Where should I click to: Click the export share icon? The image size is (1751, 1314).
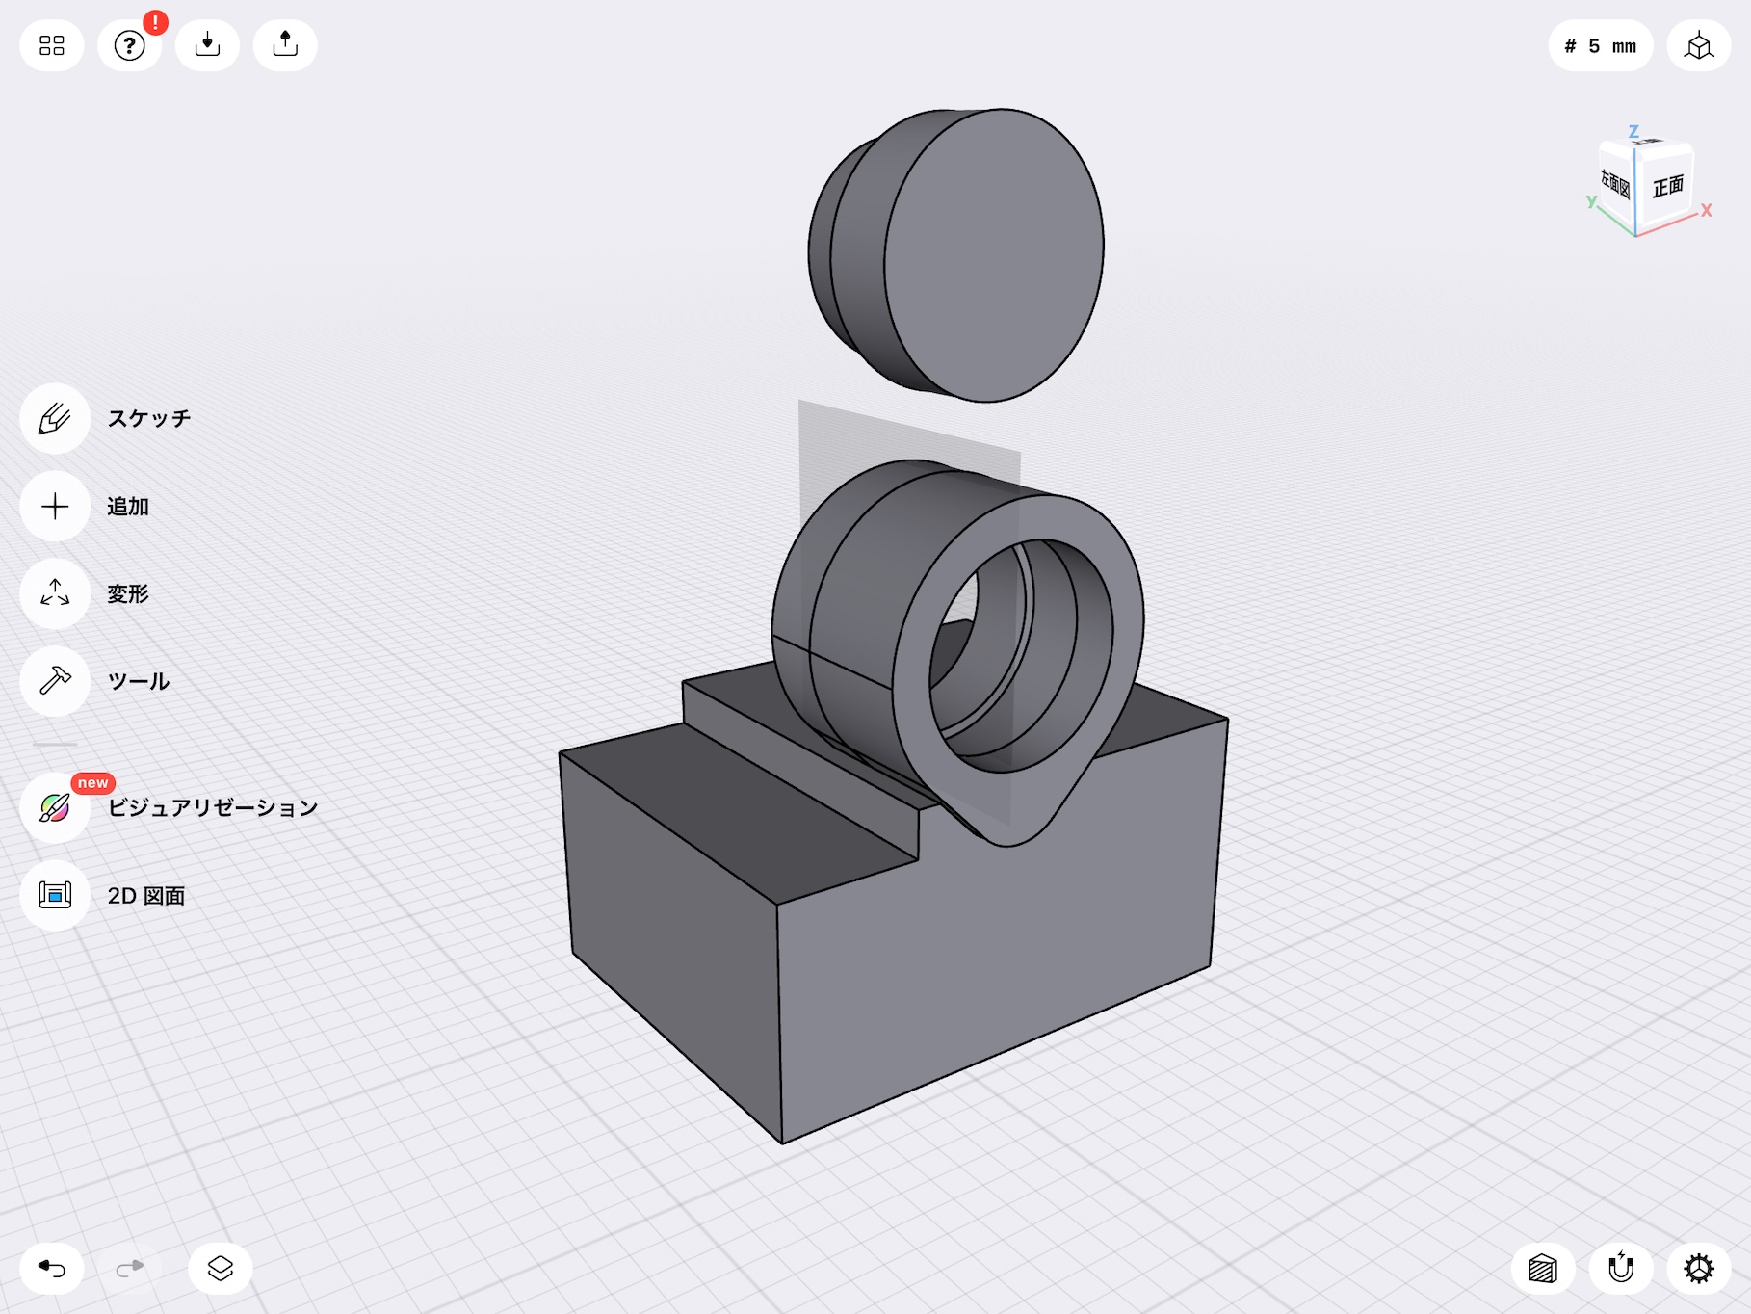click(x=285, y=45)
